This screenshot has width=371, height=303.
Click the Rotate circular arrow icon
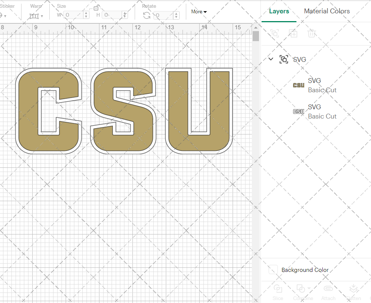[147, 16]
